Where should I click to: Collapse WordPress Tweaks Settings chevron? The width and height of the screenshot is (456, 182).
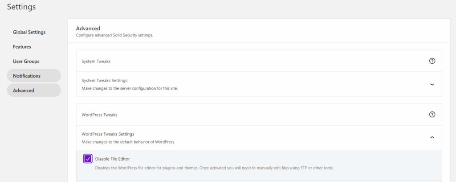432,137
